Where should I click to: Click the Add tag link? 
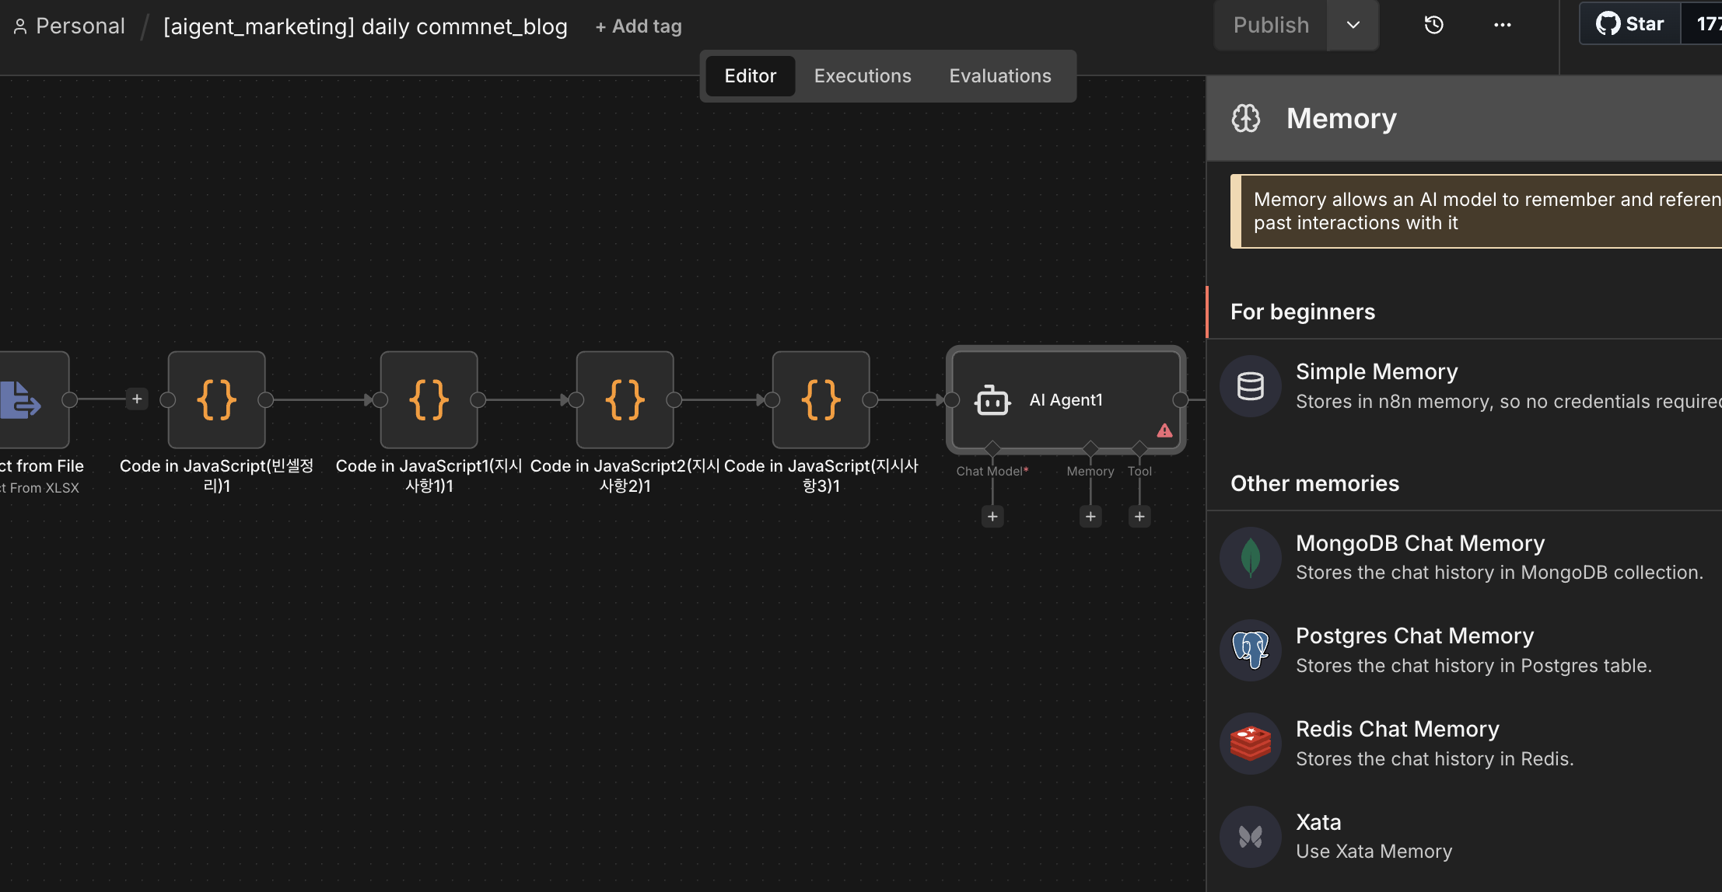point(639,26)
